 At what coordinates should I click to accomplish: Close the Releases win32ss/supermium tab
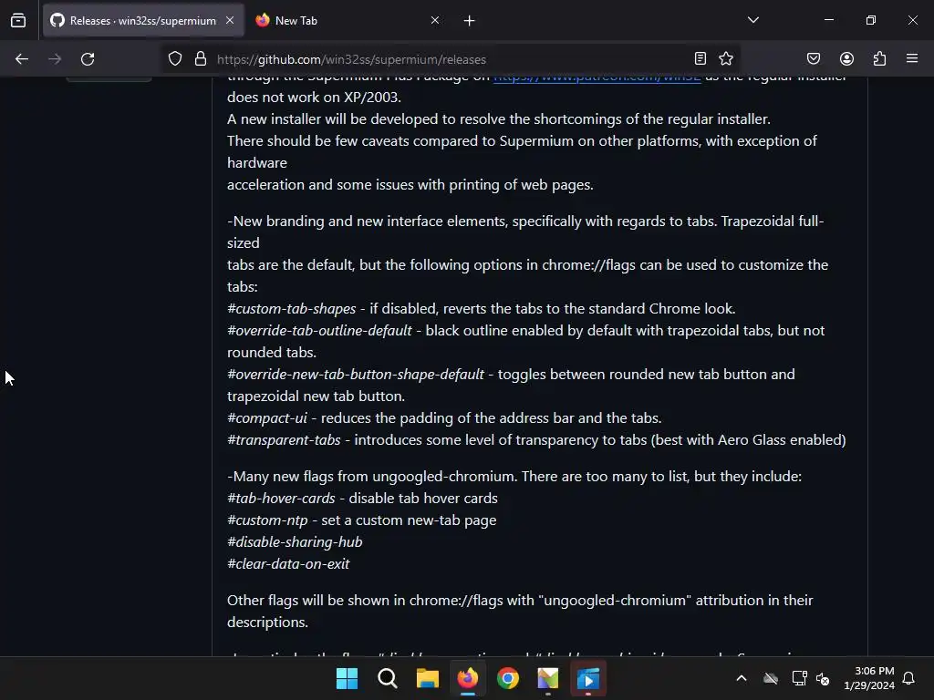tap(230, 20)
